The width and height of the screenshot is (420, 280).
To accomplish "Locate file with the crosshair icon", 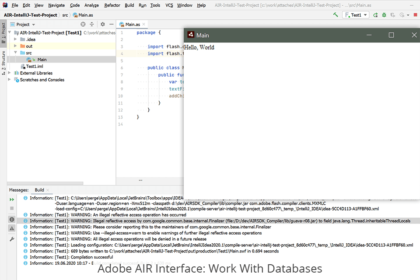I will (83, 24).
